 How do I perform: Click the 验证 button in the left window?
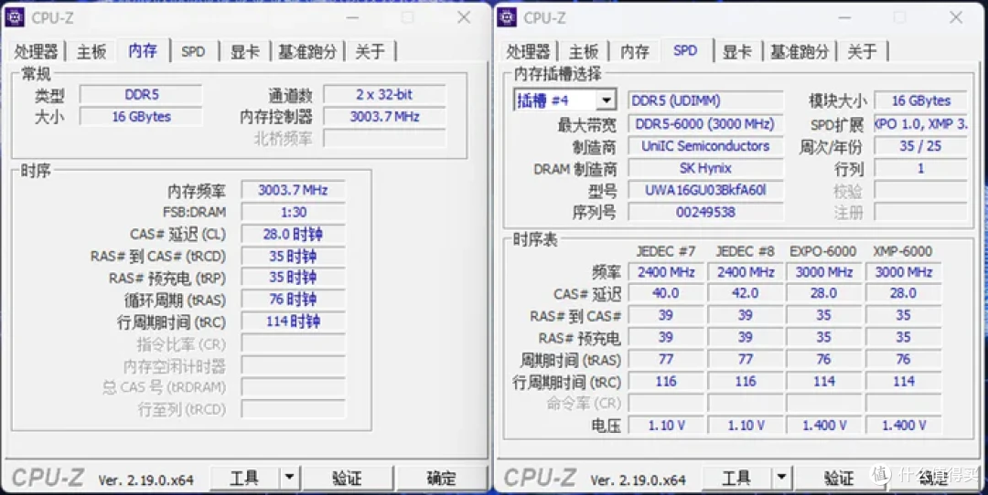click(348, 479)
